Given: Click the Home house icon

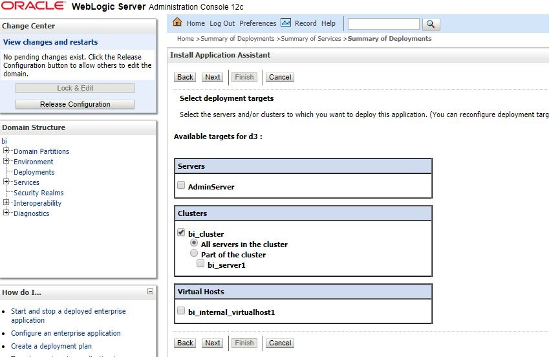Looking at the screenshot, I should pyautogui.click(x=177, y=23).
